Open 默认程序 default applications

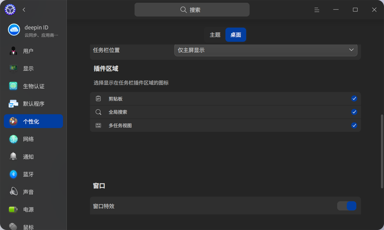pyautogui.click(x=33, y=104)
